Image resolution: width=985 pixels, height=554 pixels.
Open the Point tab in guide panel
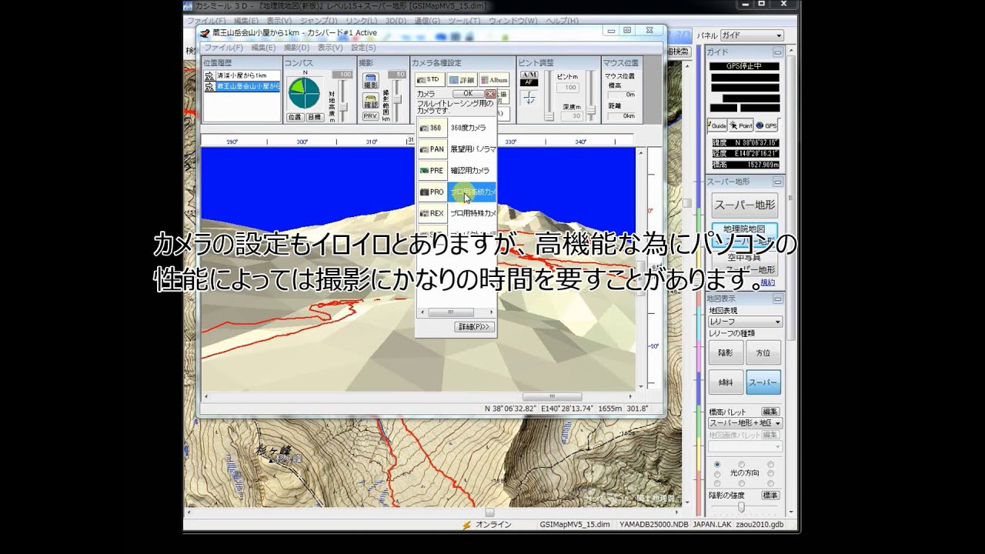[741, 125]
